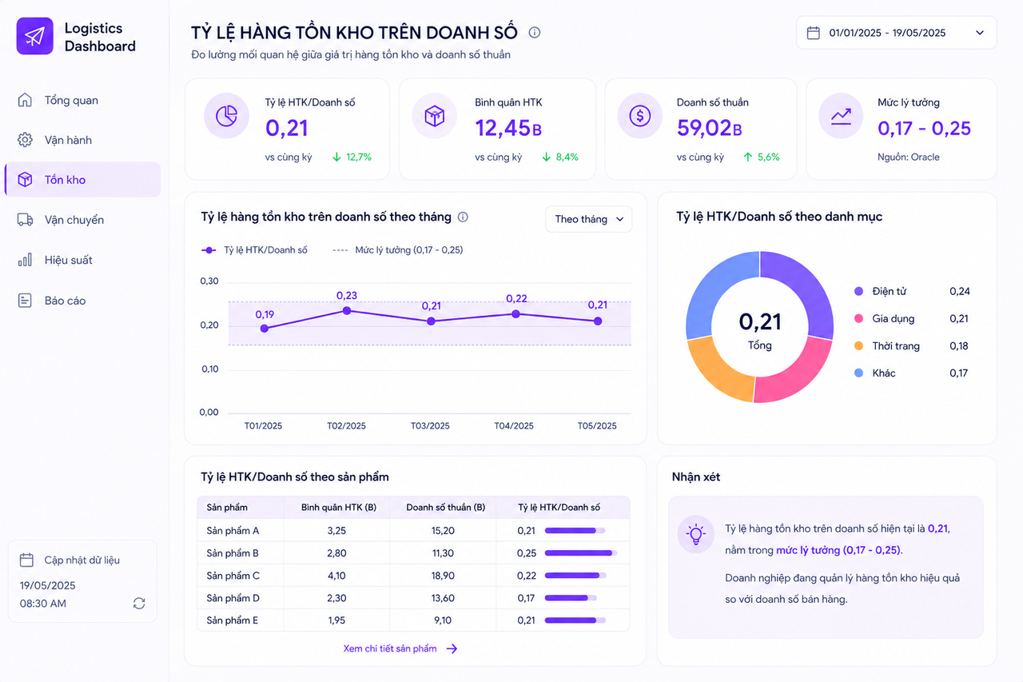Viewport: 1023px width, 682px height.
Task: Click the purple Điện tử legend swatch
Action: coord(858,292)
